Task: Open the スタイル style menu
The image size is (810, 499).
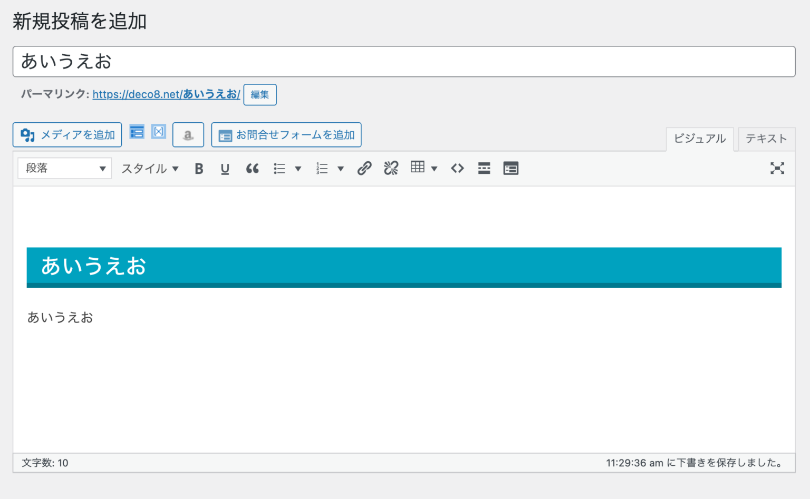Action: [x=149, y=168]
